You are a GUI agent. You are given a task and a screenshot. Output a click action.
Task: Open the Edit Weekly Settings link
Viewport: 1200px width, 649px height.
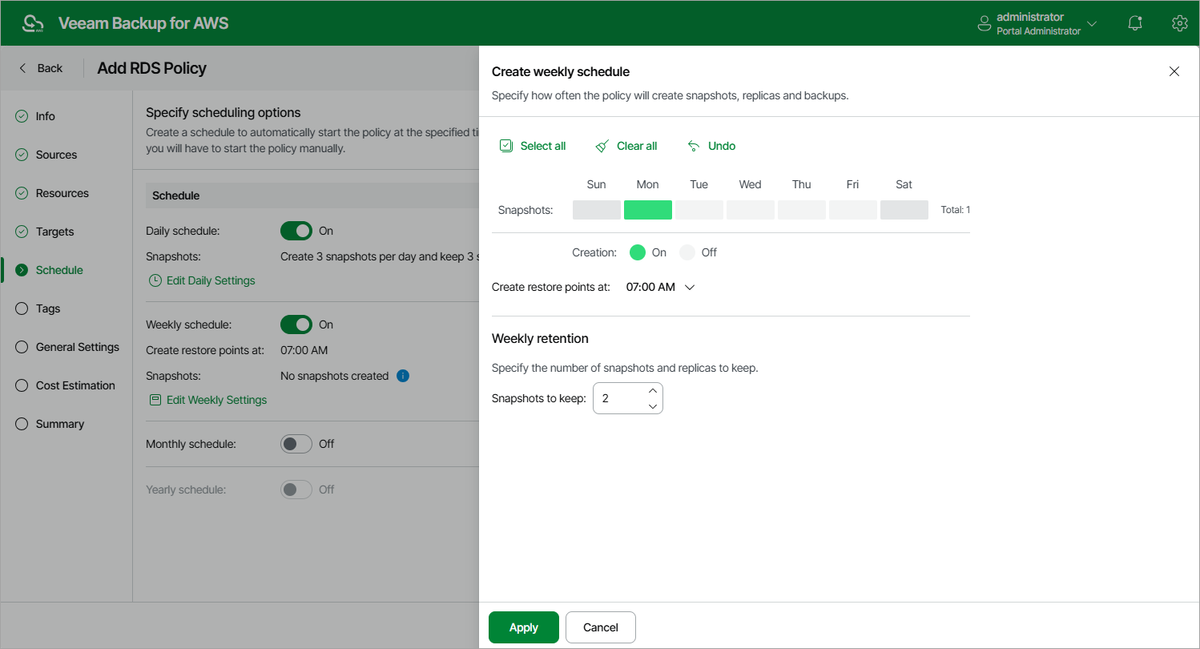[216, 400]
